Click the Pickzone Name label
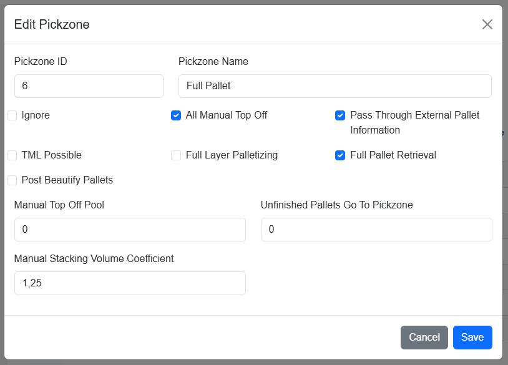The image size is (508, 365). (213, 62)
